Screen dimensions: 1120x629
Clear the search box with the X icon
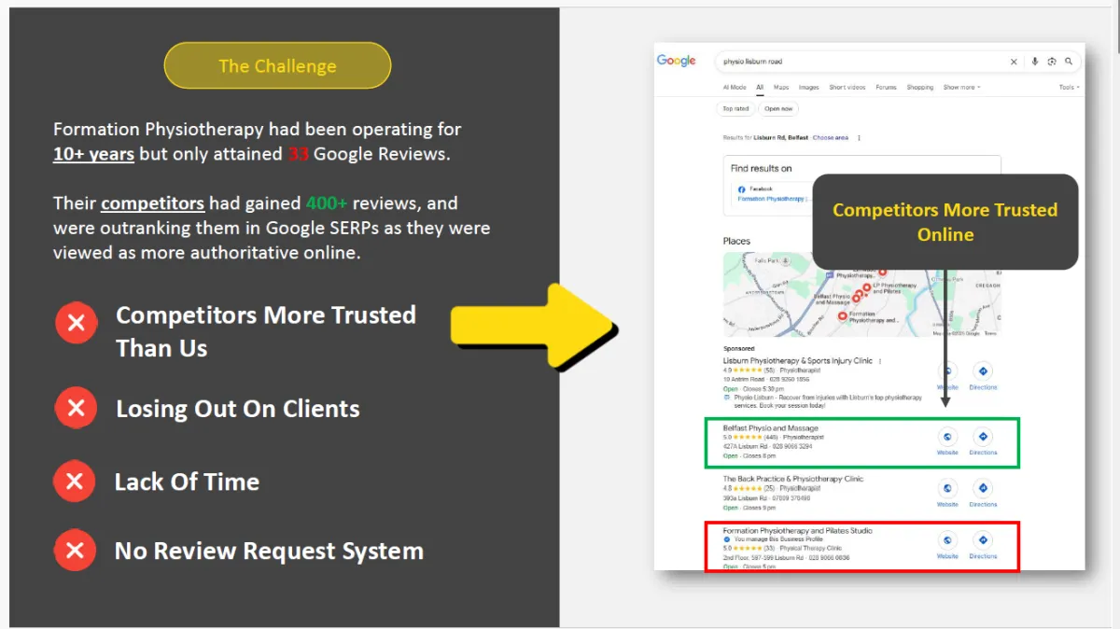point(1014,62)
